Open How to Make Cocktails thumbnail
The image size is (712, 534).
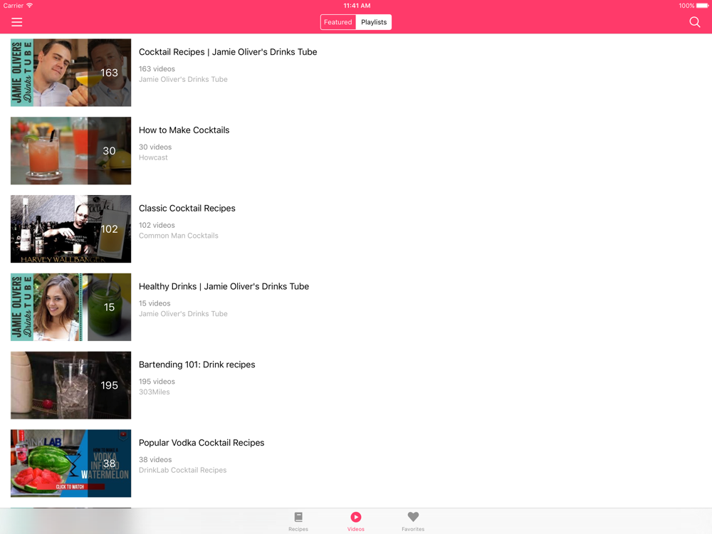pyautogui.click(x=70, y=151)
